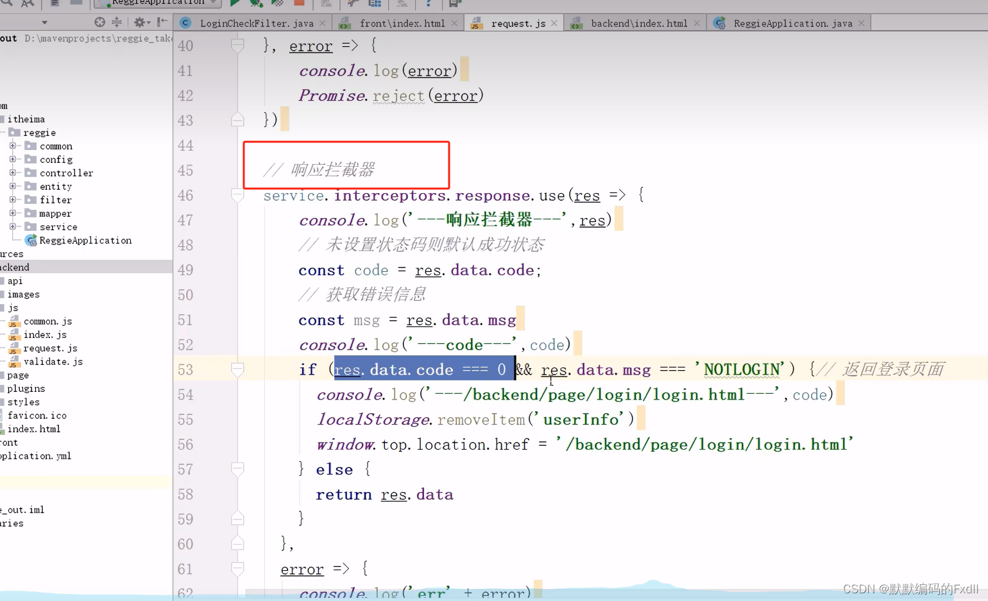Click the Run with Coverage shield icon

point(276,3)
